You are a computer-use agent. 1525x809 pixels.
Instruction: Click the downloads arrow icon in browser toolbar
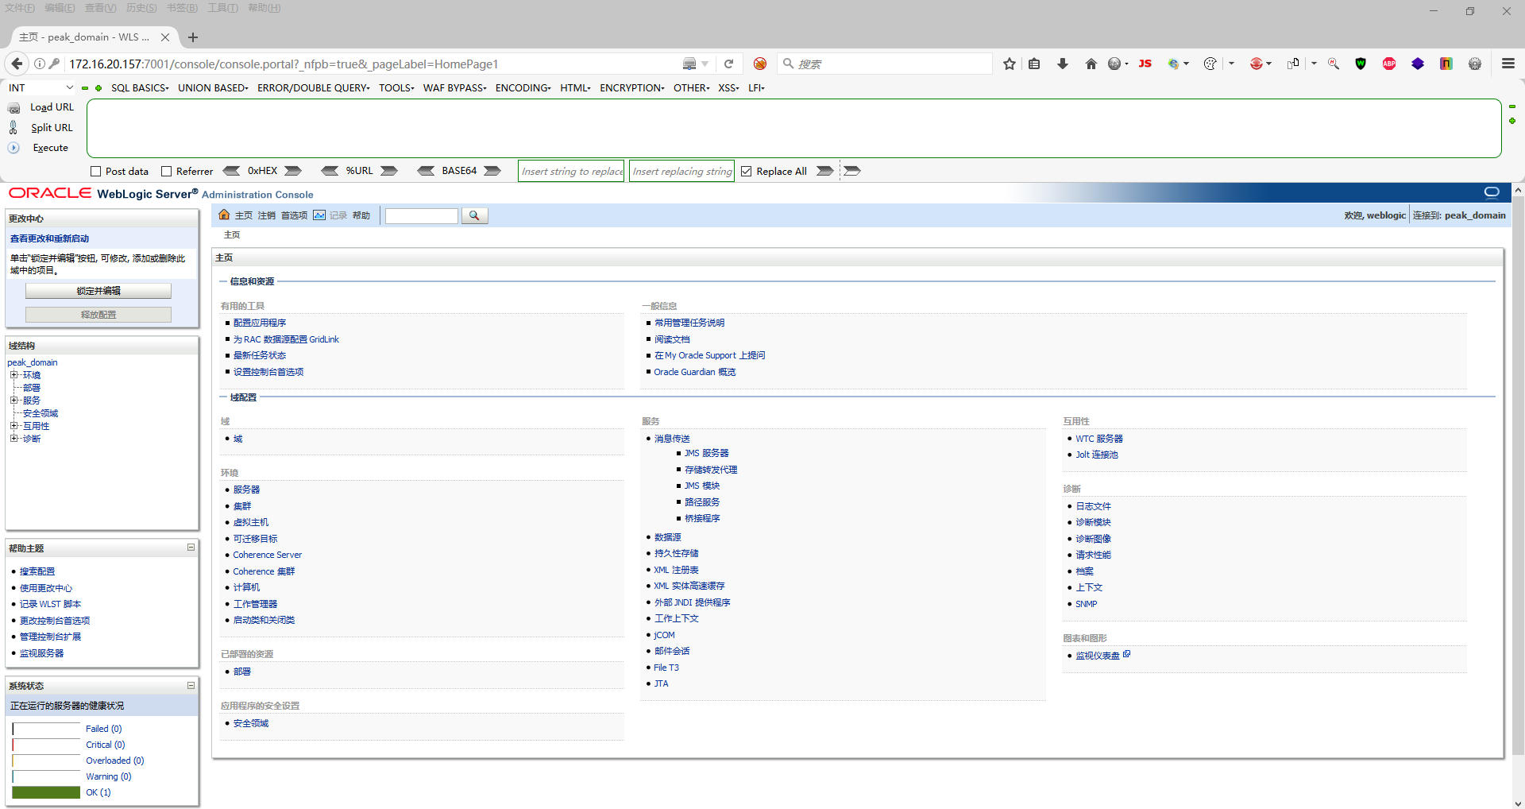pos(1063,64)
